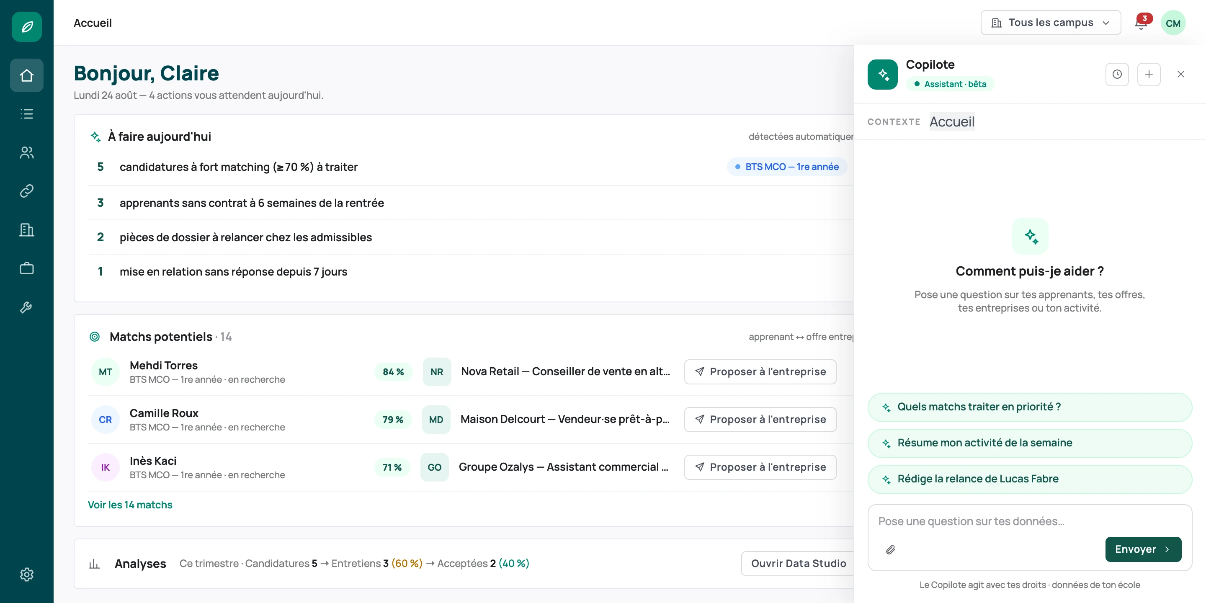Click the À faire aujourd'hui sparkle icon
The height and width of the screenshot is (603, 1206).
coord(95,137)
